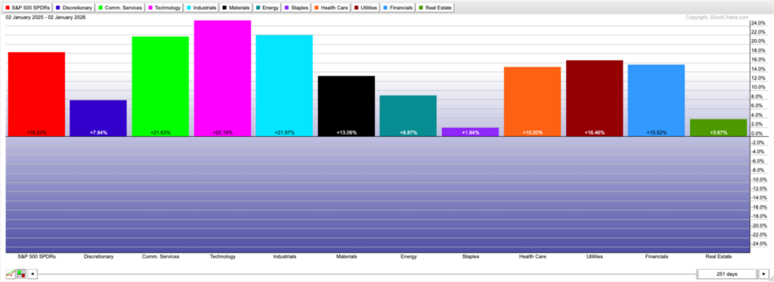Click the 24.0% y-axis tick label
This screenshot has width=774, height=282.
pos(757,23)
